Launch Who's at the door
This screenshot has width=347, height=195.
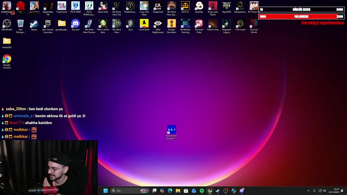(x=103, y=26)
